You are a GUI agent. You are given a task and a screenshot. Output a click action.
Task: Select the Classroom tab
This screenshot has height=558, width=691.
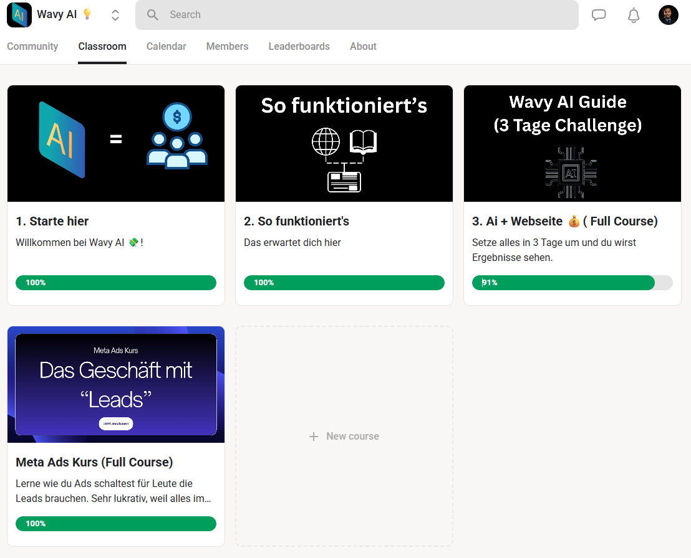102,46
